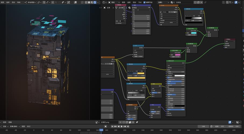The height and width of the screenshot is (134, 244).
Task: Open the node editor type selector
Action: coord(105,2)
